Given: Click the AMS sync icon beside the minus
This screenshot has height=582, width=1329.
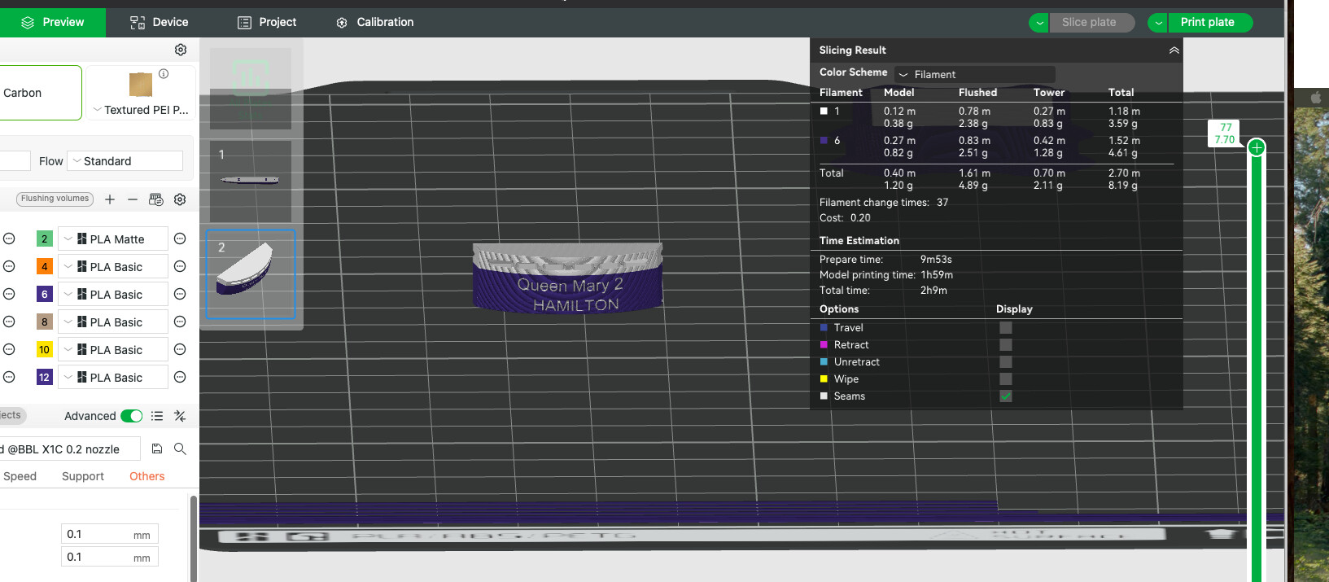Looking at the screenshot, I should (x=156, y=199).
